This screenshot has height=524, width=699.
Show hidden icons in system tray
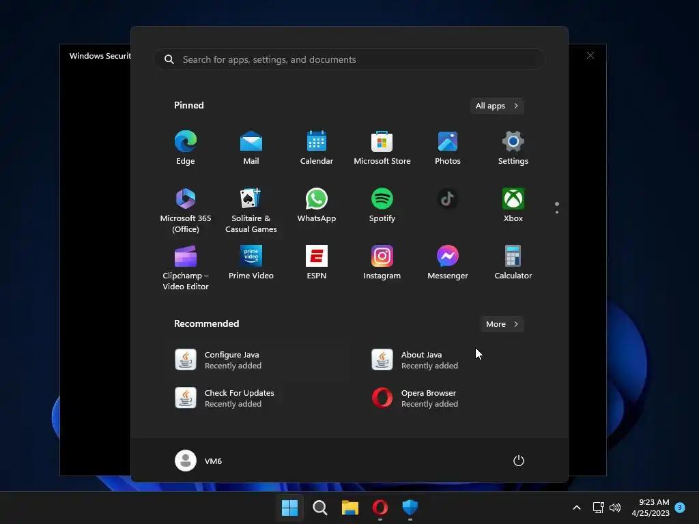pyautogui.click(x=576, y=508)
